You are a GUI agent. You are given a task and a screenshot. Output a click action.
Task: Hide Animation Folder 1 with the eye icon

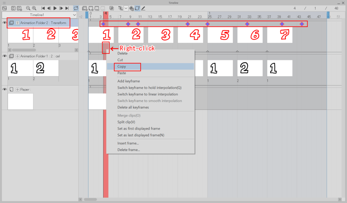coord(4,56)
